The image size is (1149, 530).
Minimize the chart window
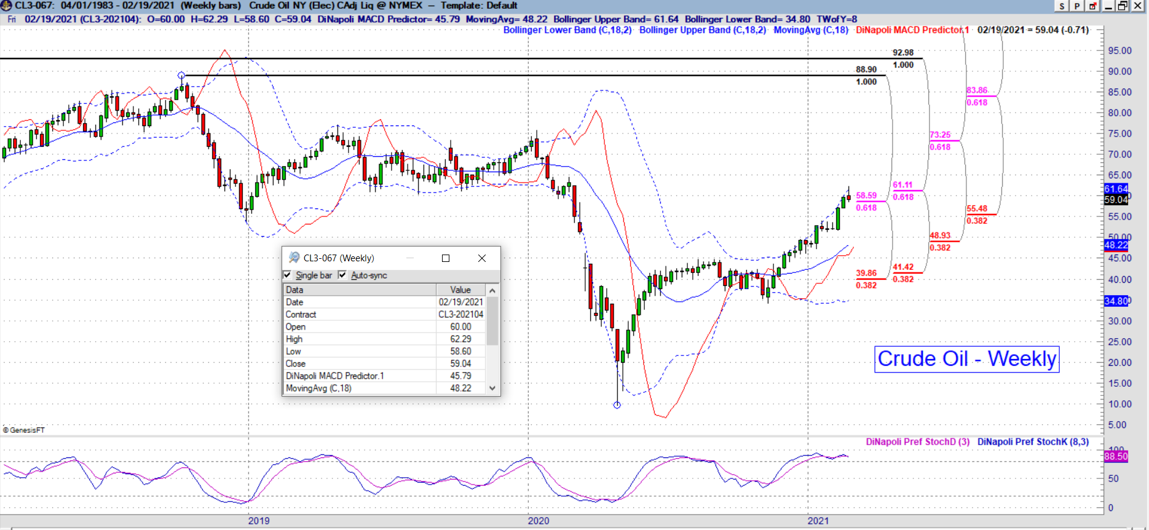coord(1108,6)
